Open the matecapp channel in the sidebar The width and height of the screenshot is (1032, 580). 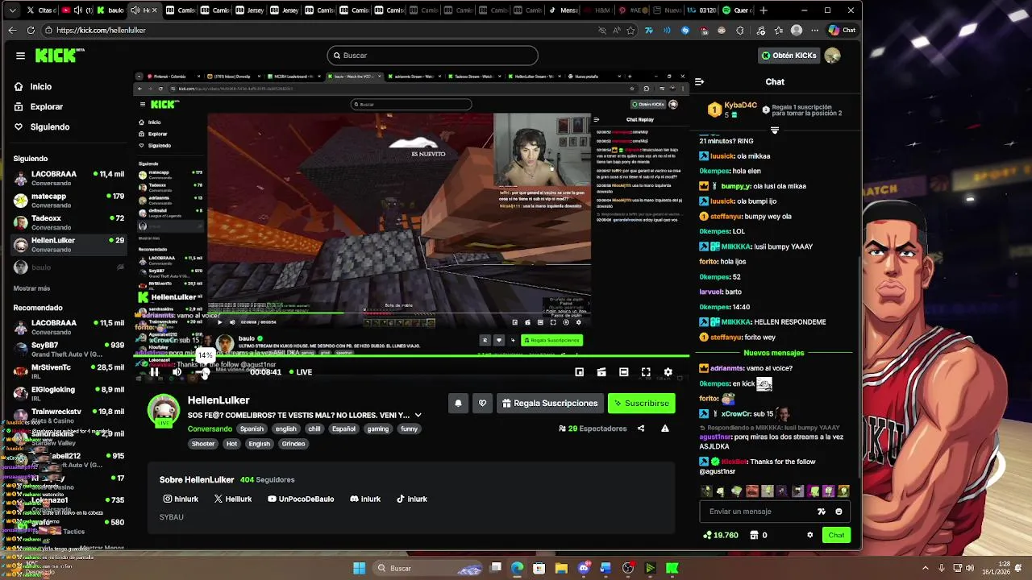[69, 200]
